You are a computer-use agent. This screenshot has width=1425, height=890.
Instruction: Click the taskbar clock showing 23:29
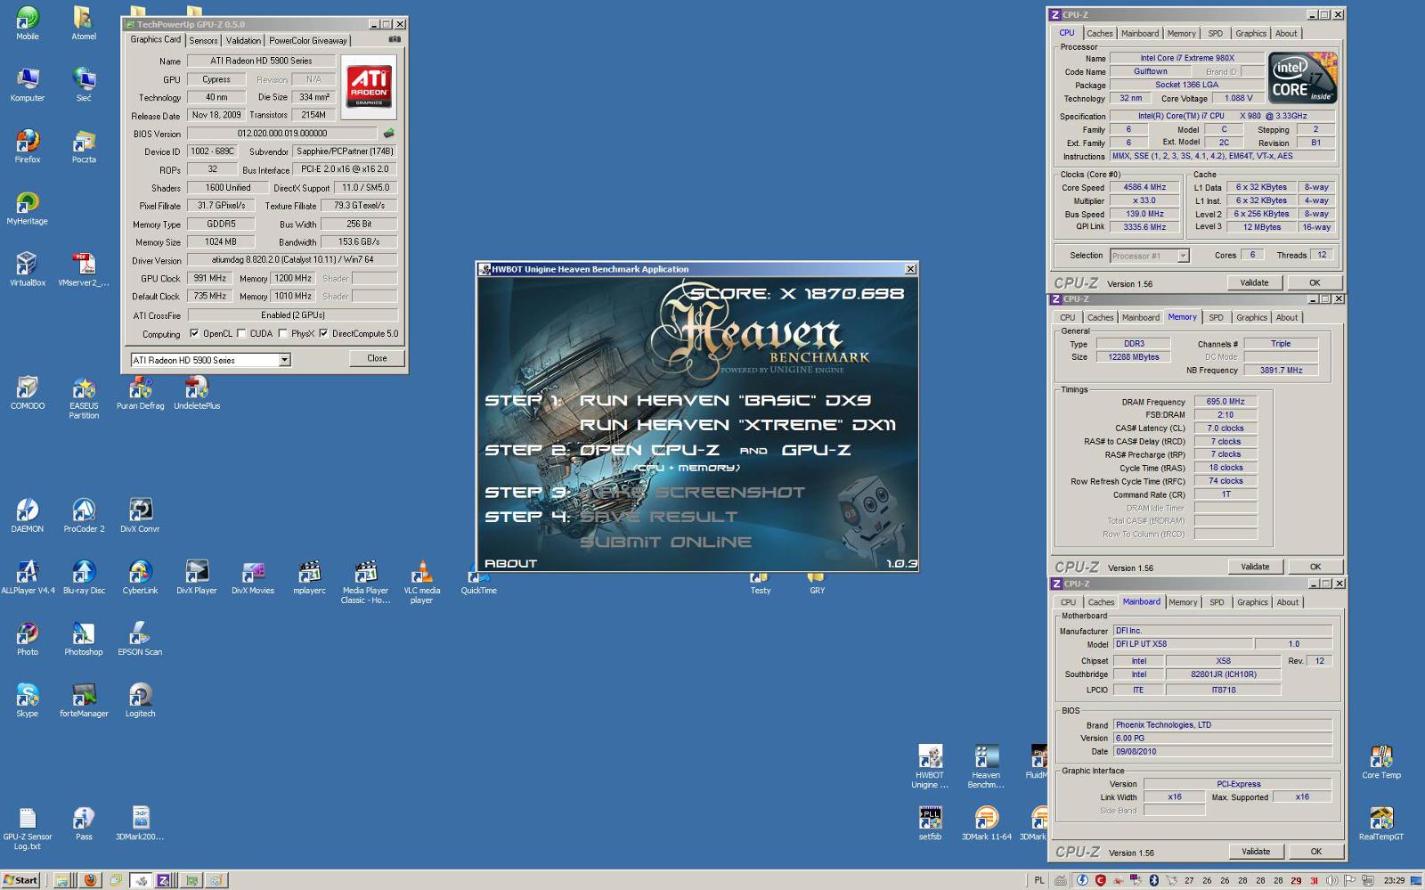point(1395,880)
